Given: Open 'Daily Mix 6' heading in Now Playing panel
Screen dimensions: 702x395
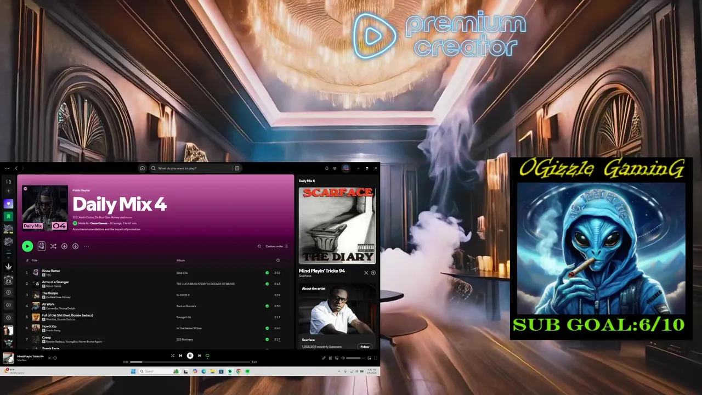Looking at the screenshot, I should pos(307,180).
